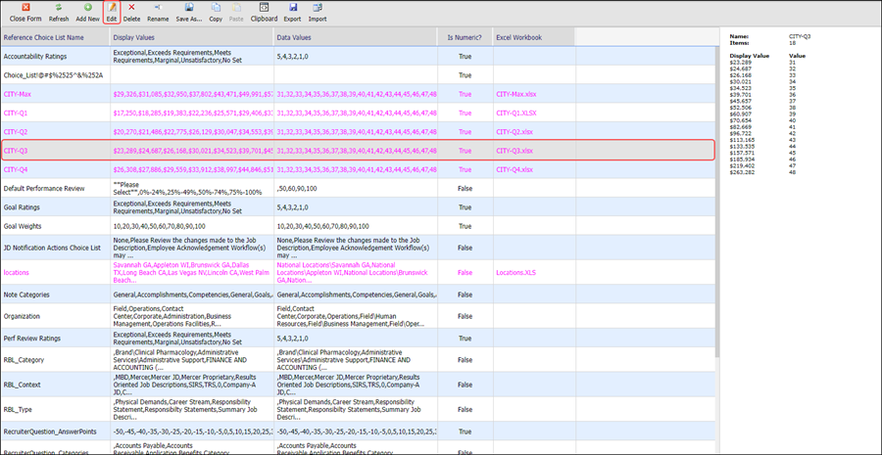Delete the selected choice list
Viewport: 882px width, 455px height.
tap(131, 12)
